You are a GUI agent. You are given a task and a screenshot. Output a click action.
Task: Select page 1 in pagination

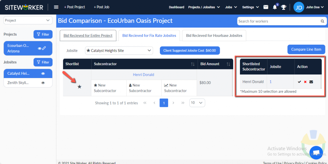point(164,103)
